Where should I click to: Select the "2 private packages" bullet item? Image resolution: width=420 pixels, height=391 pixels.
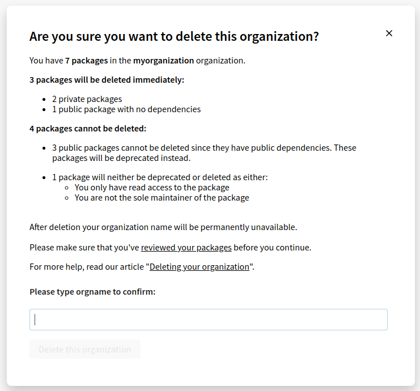click(87, 99)
